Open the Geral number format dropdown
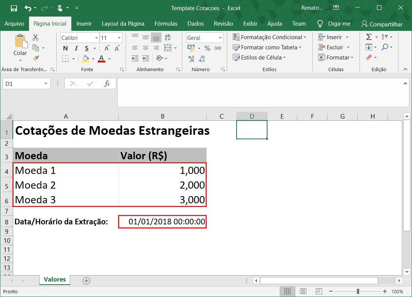412x297 pixels. click(x=220, y=38)
